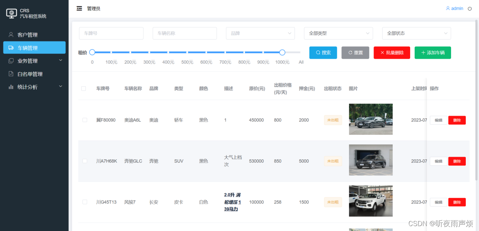479x231 pixels.
Task: Click the SUV type cell
Action: (179, 161)
